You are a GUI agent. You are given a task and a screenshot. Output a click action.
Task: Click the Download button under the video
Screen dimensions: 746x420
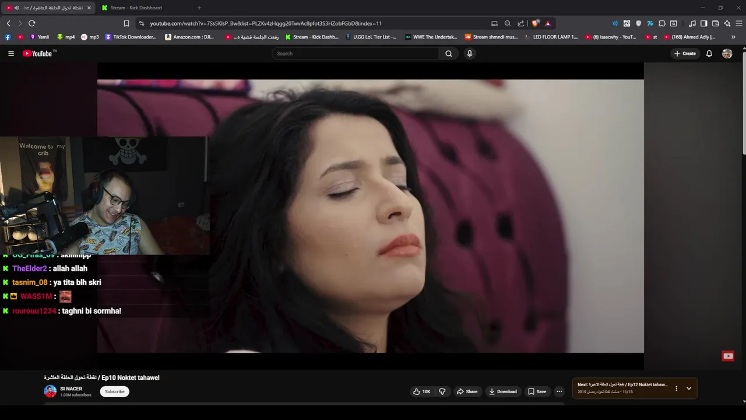(x=502, y=391)
